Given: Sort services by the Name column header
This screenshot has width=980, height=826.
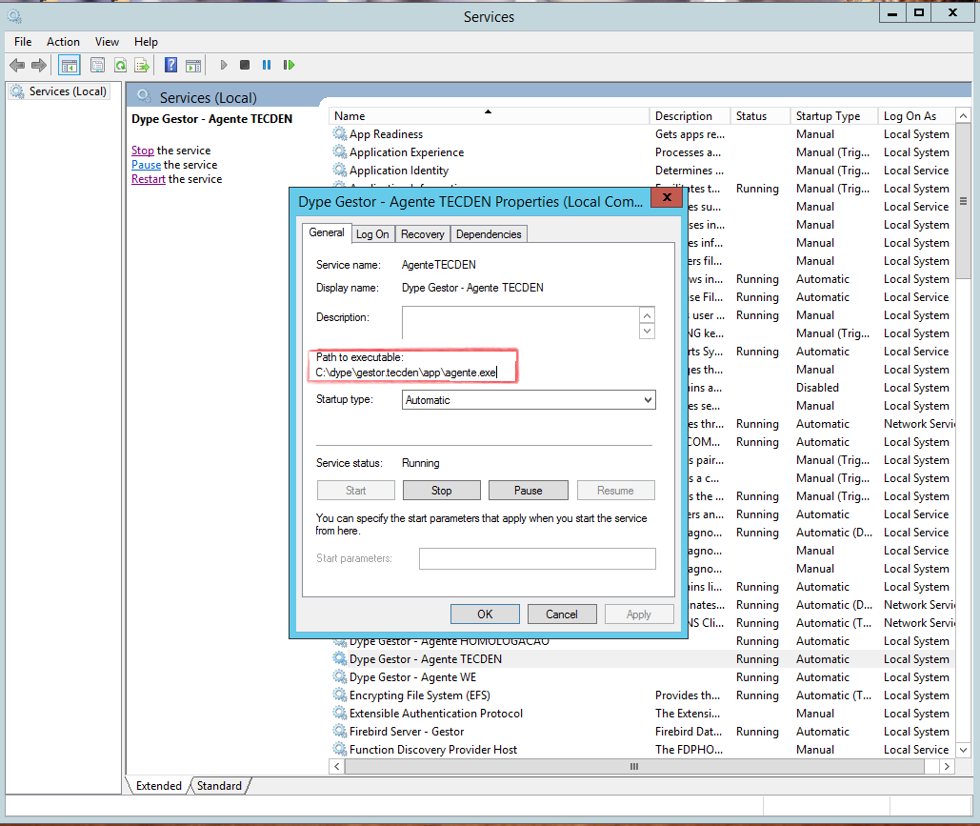Looking at the screenshot, I should coord(489,115).
